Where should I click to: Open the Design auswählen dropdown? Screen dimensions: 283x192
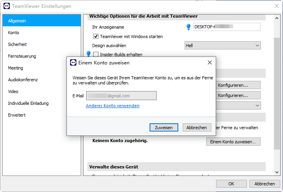tap(222, 46)
